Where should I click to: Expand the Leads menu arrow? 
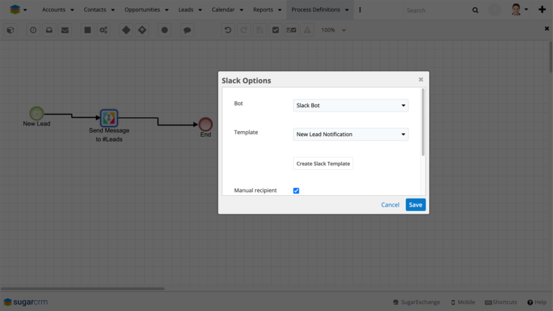coord(200,10)
